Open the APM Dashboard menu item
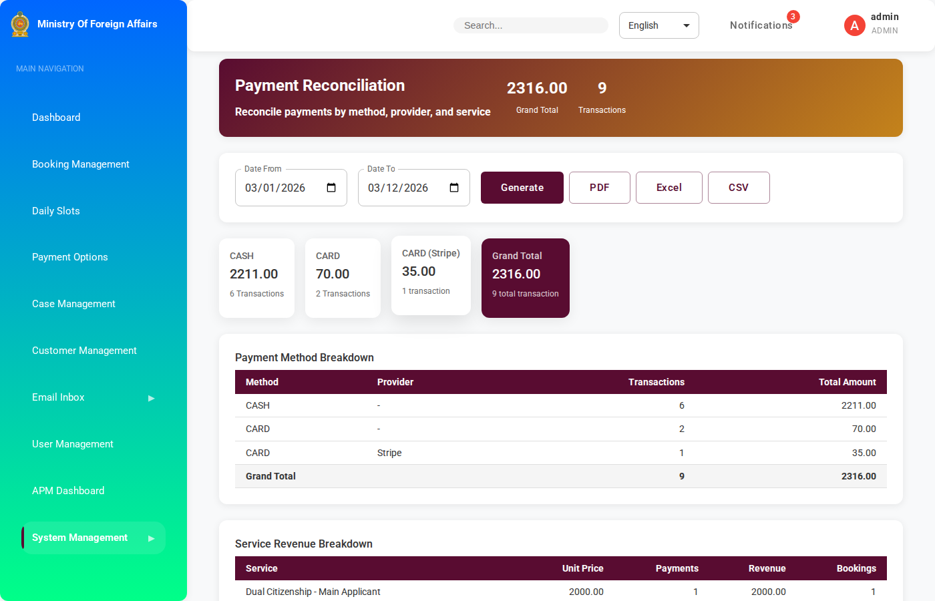The height and width of the screenshot is (601, 935). [68, 491]
